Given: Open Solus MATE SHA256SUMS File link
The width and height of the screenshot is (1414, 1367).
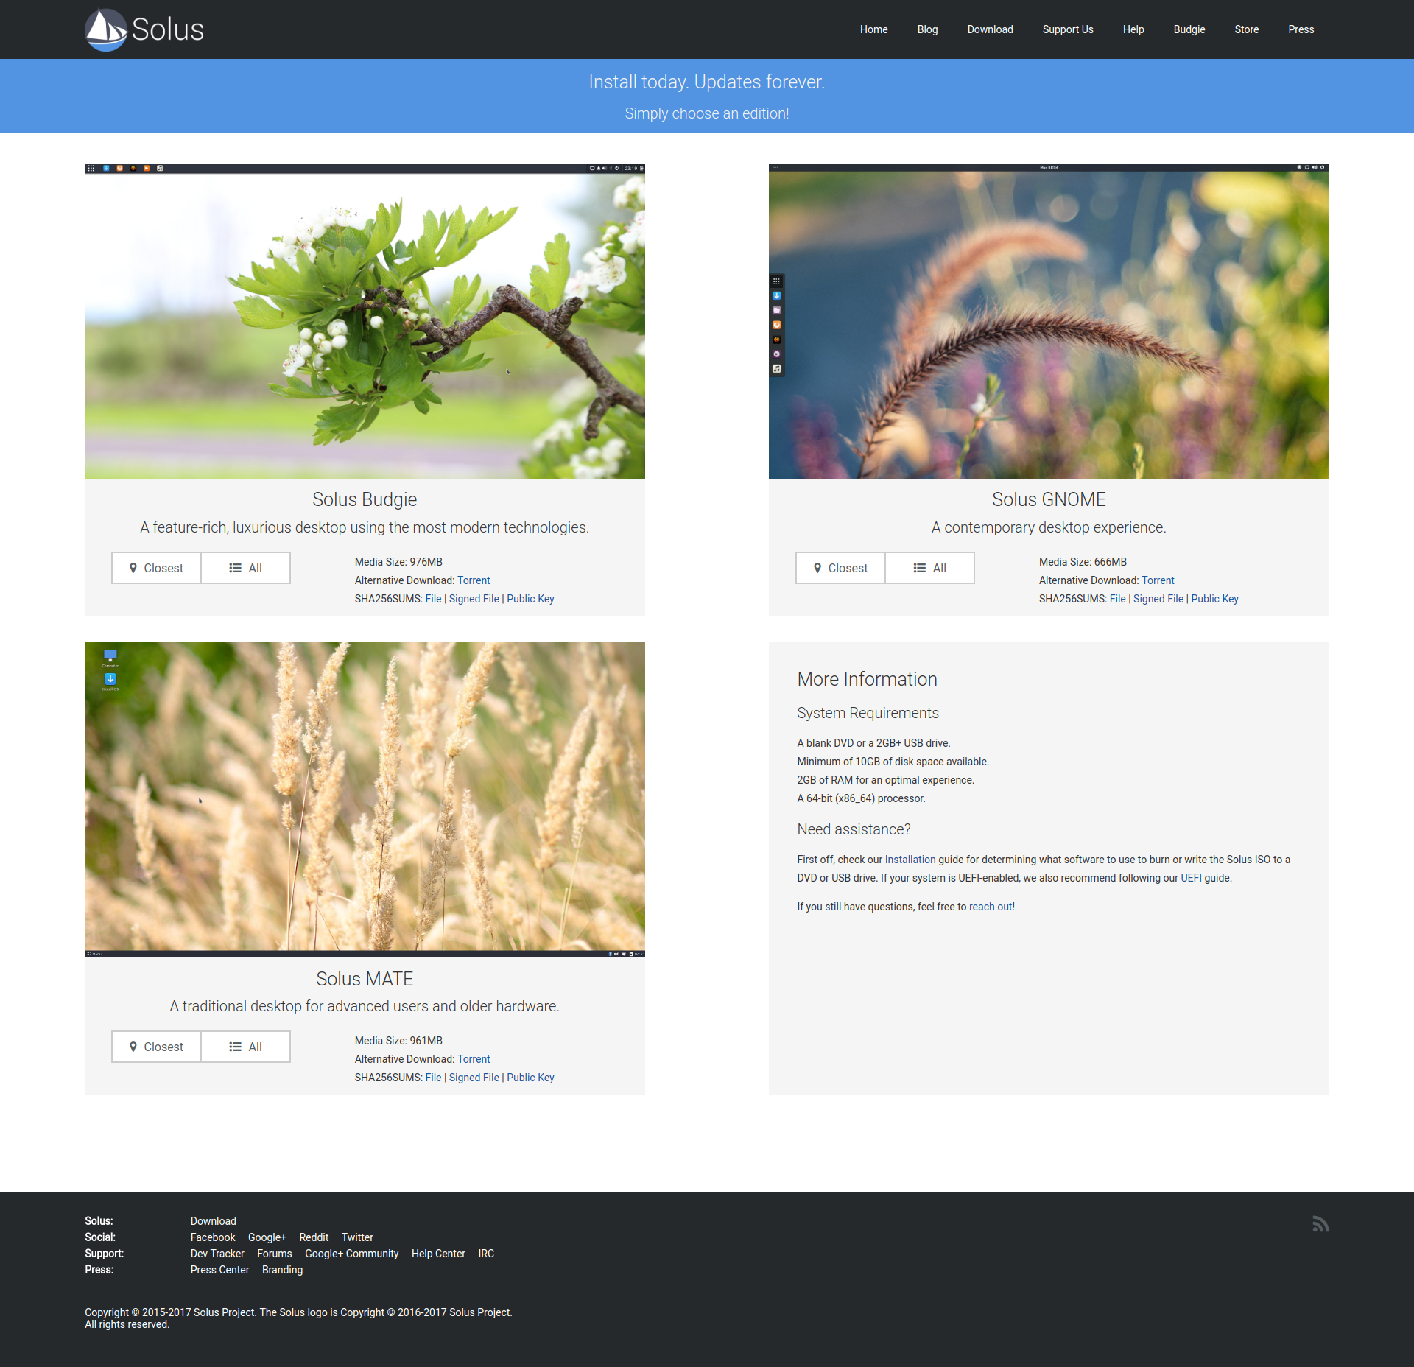Looking at the screenshot, I should [433, 1078].
